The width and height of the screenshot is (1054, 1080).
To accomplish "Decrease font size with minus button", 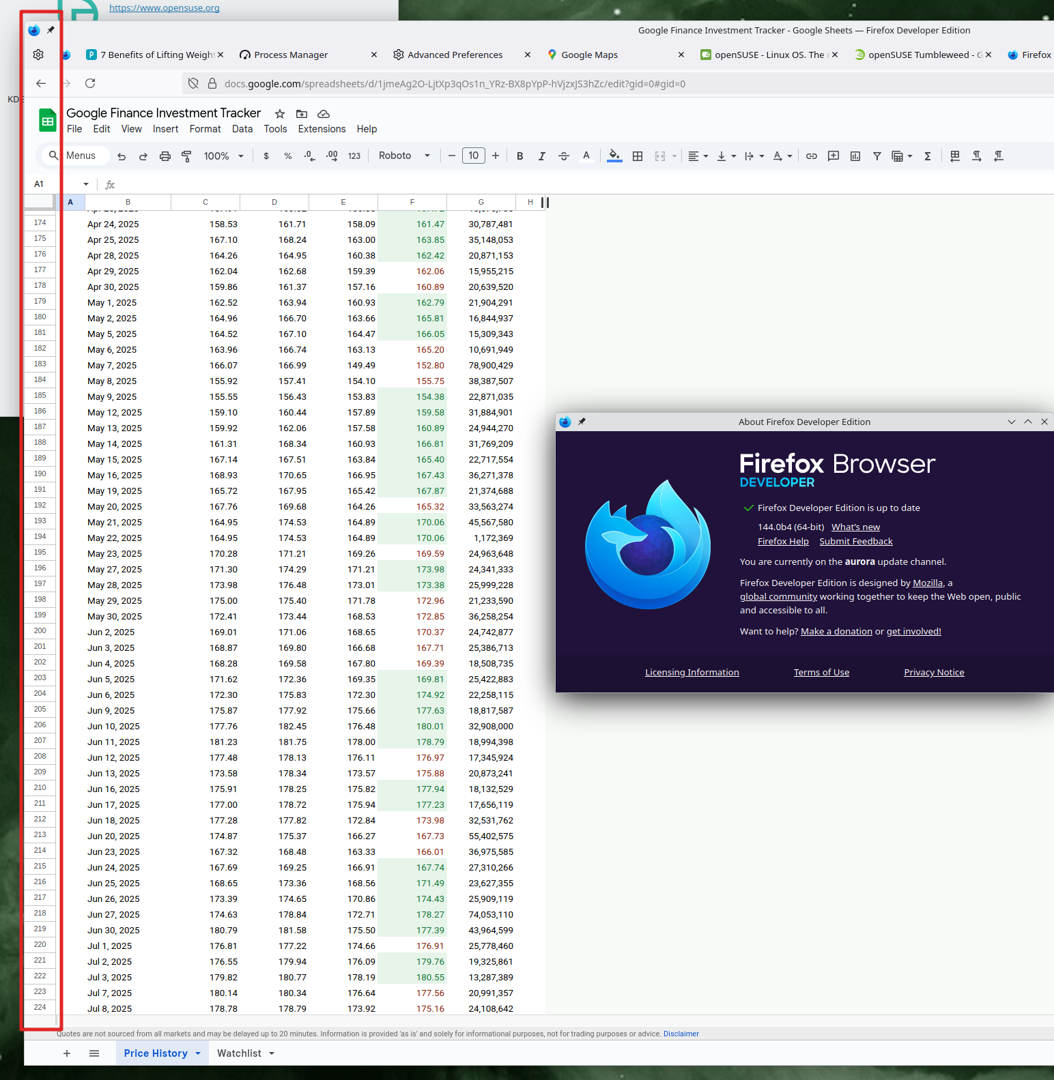I will [x=452, y=156].
